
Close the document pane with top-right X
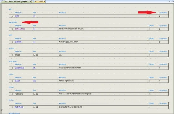coord(173,1)
